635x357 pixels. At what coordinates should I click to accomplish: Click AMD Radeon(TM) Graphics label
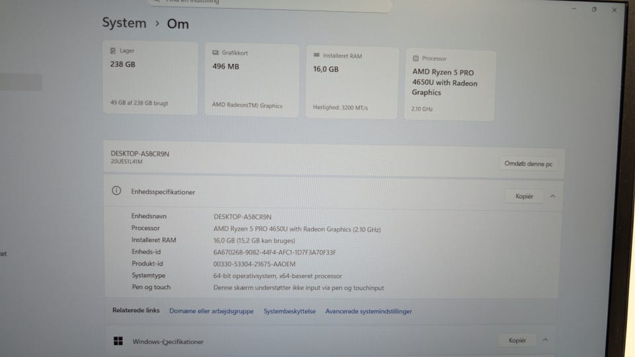coord(247,105)
